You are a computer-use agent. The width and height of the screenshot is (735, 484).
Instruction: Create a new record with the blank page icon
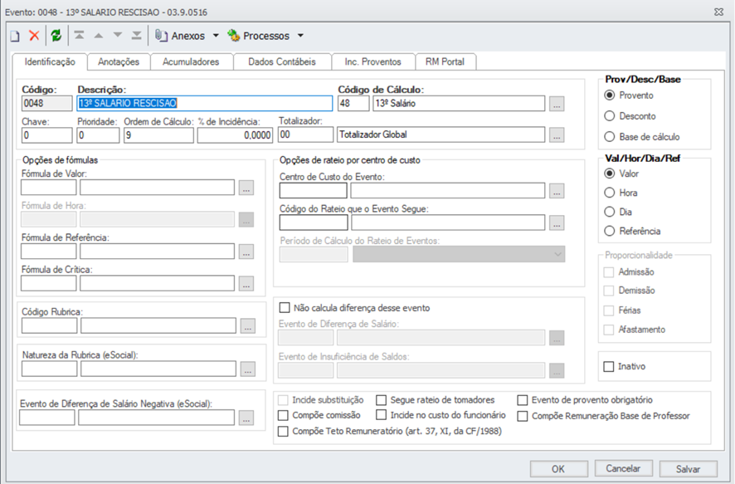15,36
